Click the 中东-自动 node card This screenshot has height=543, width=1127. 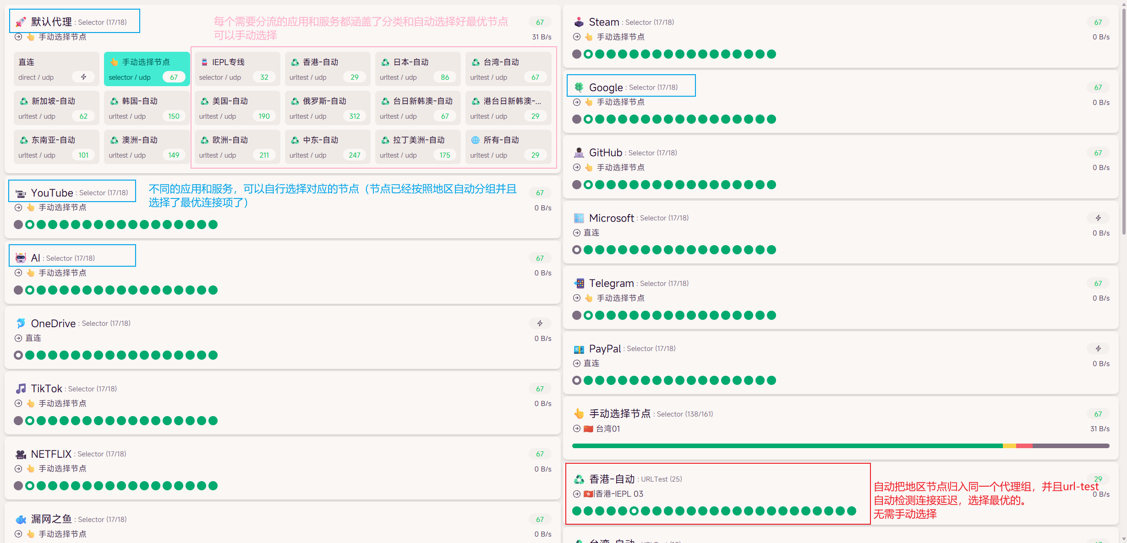328,147
